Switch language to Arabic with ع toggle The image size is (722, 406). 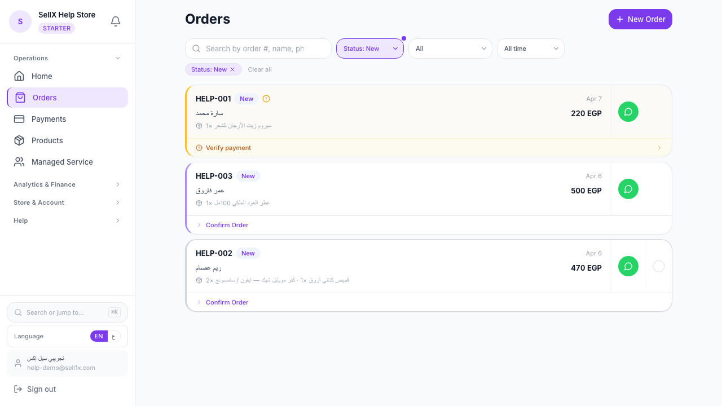click(114, 336)
